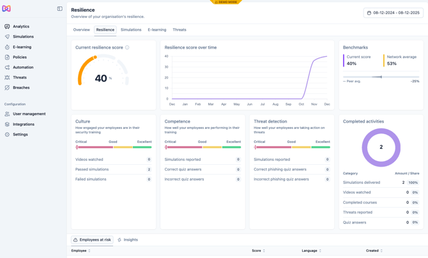
Task: Open User management in Configuration
Action: (29, 114)
